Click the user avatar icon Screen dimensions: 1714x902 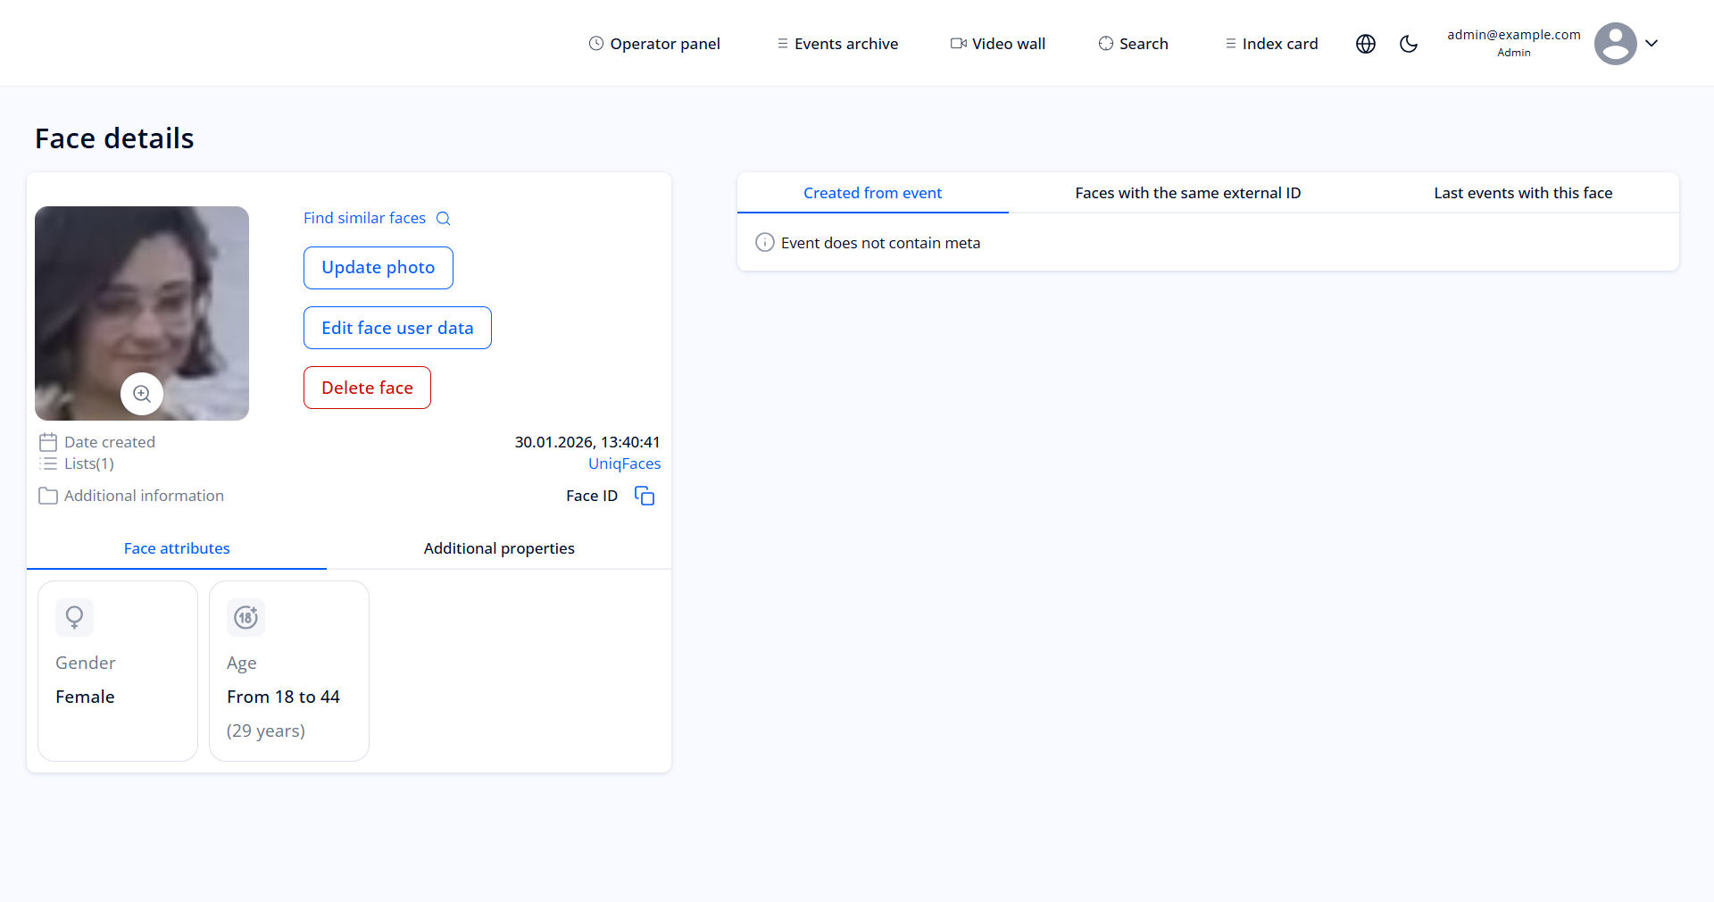point(1615,44)
